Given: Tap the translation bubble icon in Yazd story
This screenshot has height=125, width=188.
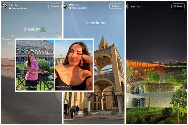Looking at the screenshot, I should coord(10,8).
